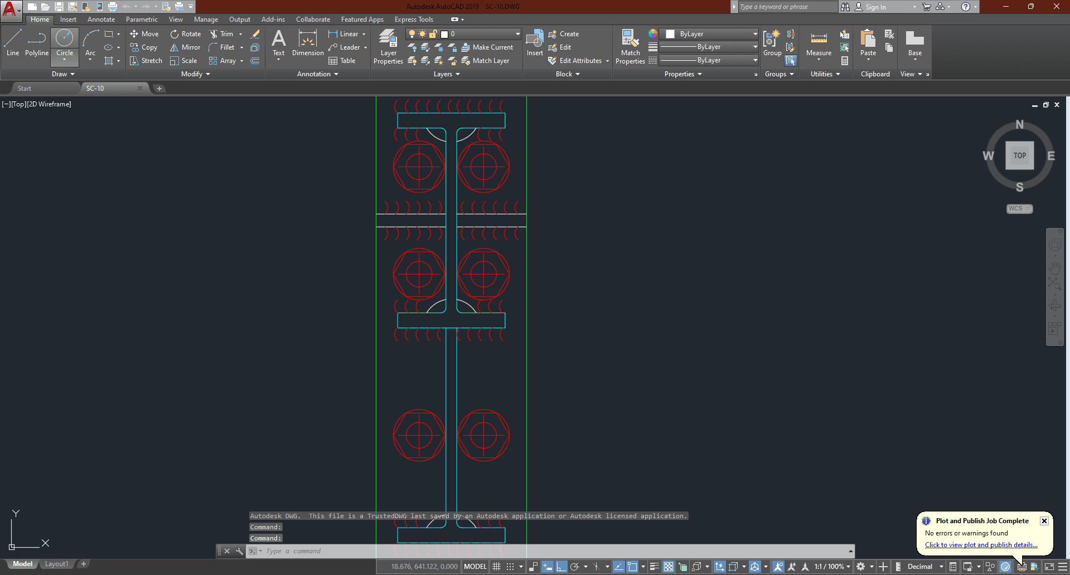Switch to the Layout1 tab
Viewport: 1070px width, 575px height.
pyautogui.click(x=56, y=564)
